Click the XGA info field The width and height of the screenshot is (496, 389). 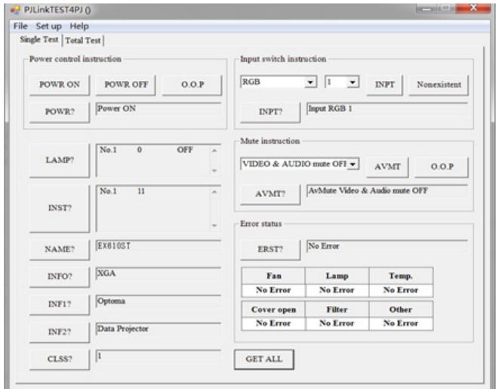pos(159,273)
